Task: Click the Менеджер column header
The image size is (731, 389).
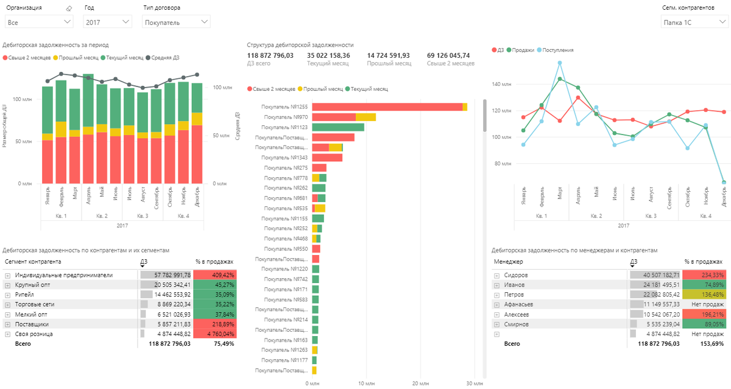Action: pos(508,261)
